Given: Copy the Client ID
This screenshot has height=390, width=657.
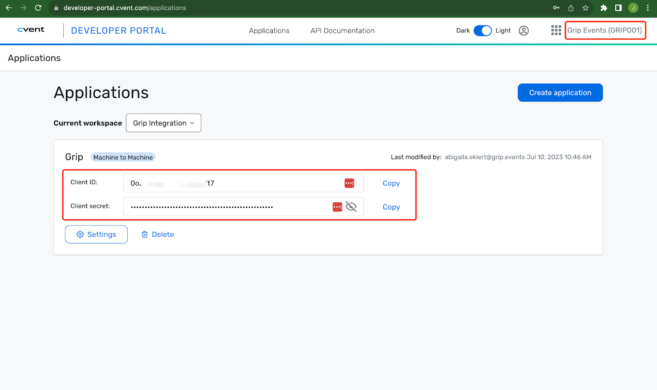Looking at the screenshot, I should [x=391, y=183].
